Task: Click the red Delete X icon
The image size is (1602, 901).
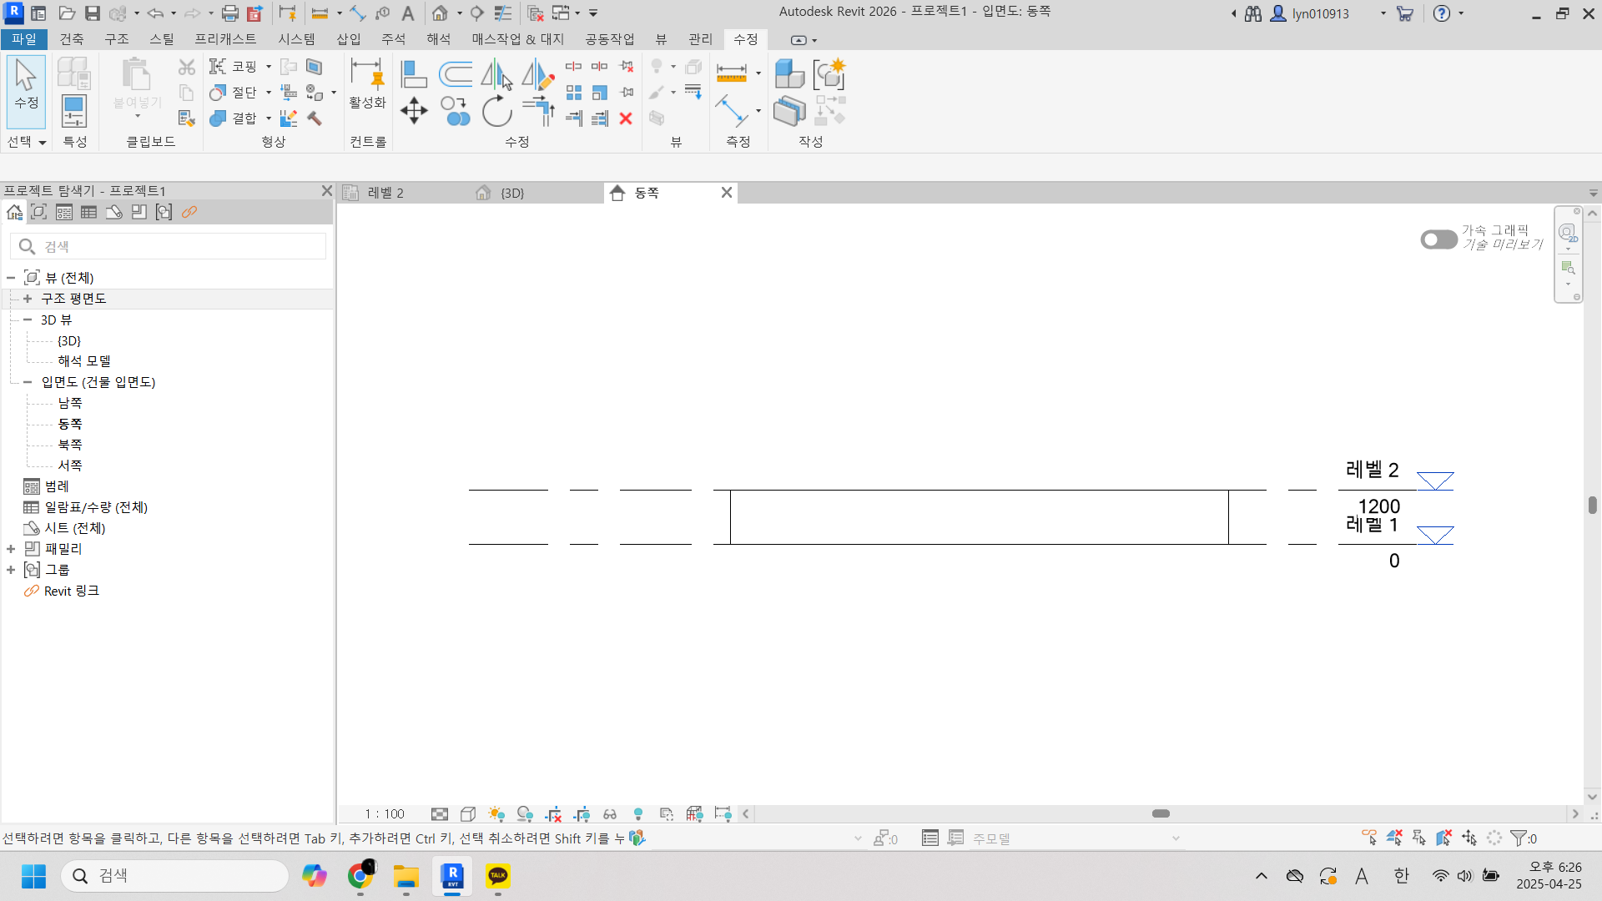Action: coord(626,118)
